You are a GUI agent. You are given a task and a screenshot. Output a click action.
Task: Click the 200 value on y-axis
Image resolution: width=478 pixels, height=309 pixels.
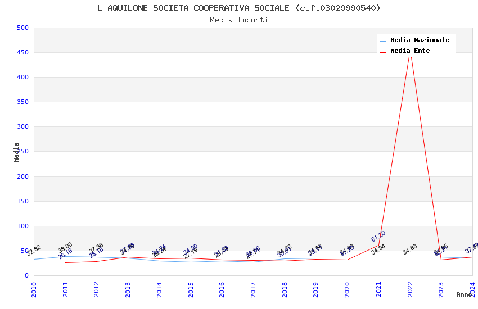pyautogui.click(x=23, y=176)
